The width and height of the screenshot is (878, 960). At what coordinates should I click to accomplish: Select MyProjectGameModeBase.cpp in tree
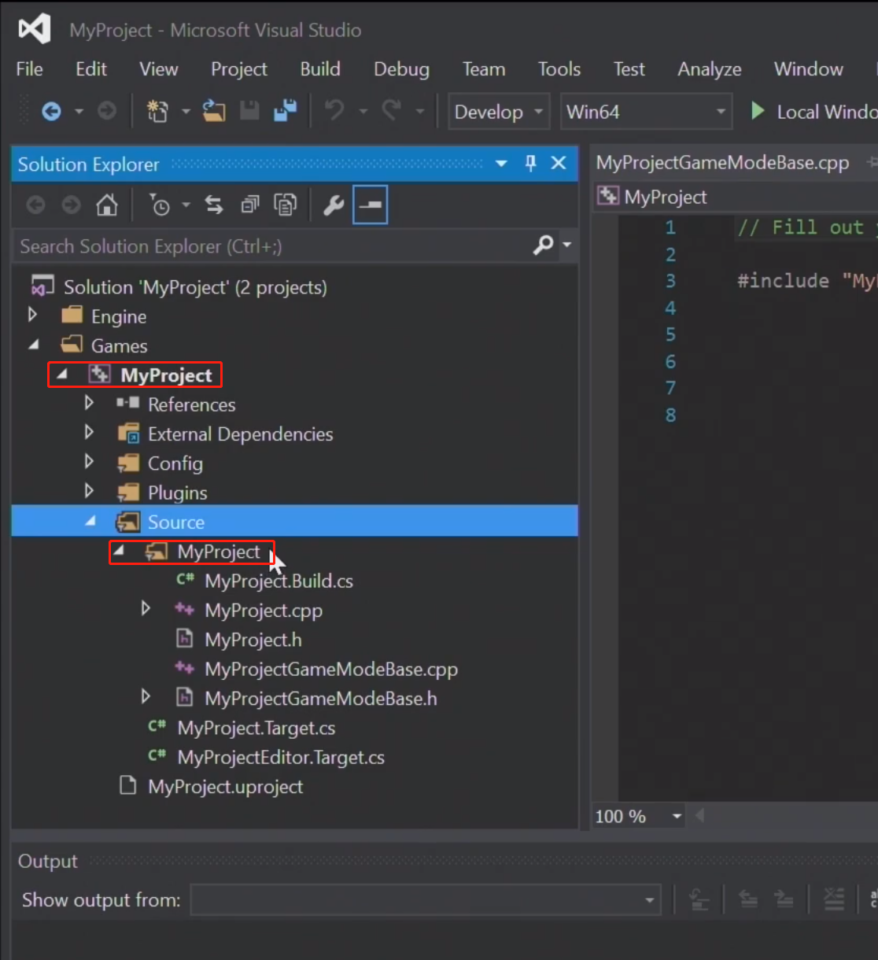pos(331,670)
